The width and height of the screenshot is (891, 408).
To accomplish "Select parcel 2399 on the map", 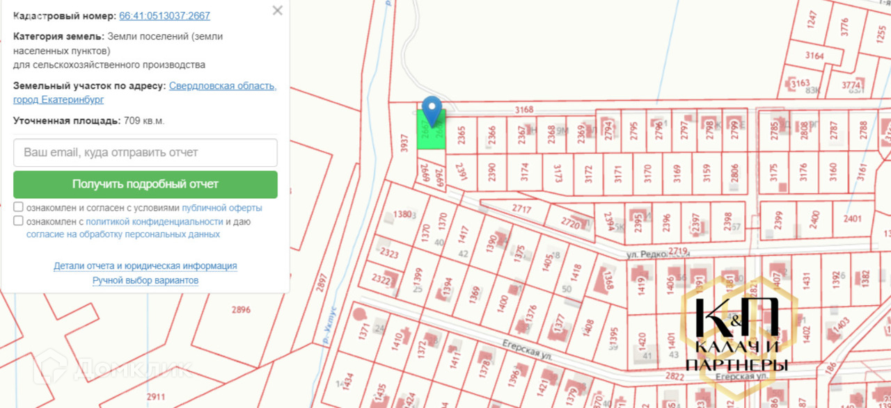I will pyautogui.click(x=778, y=220).
